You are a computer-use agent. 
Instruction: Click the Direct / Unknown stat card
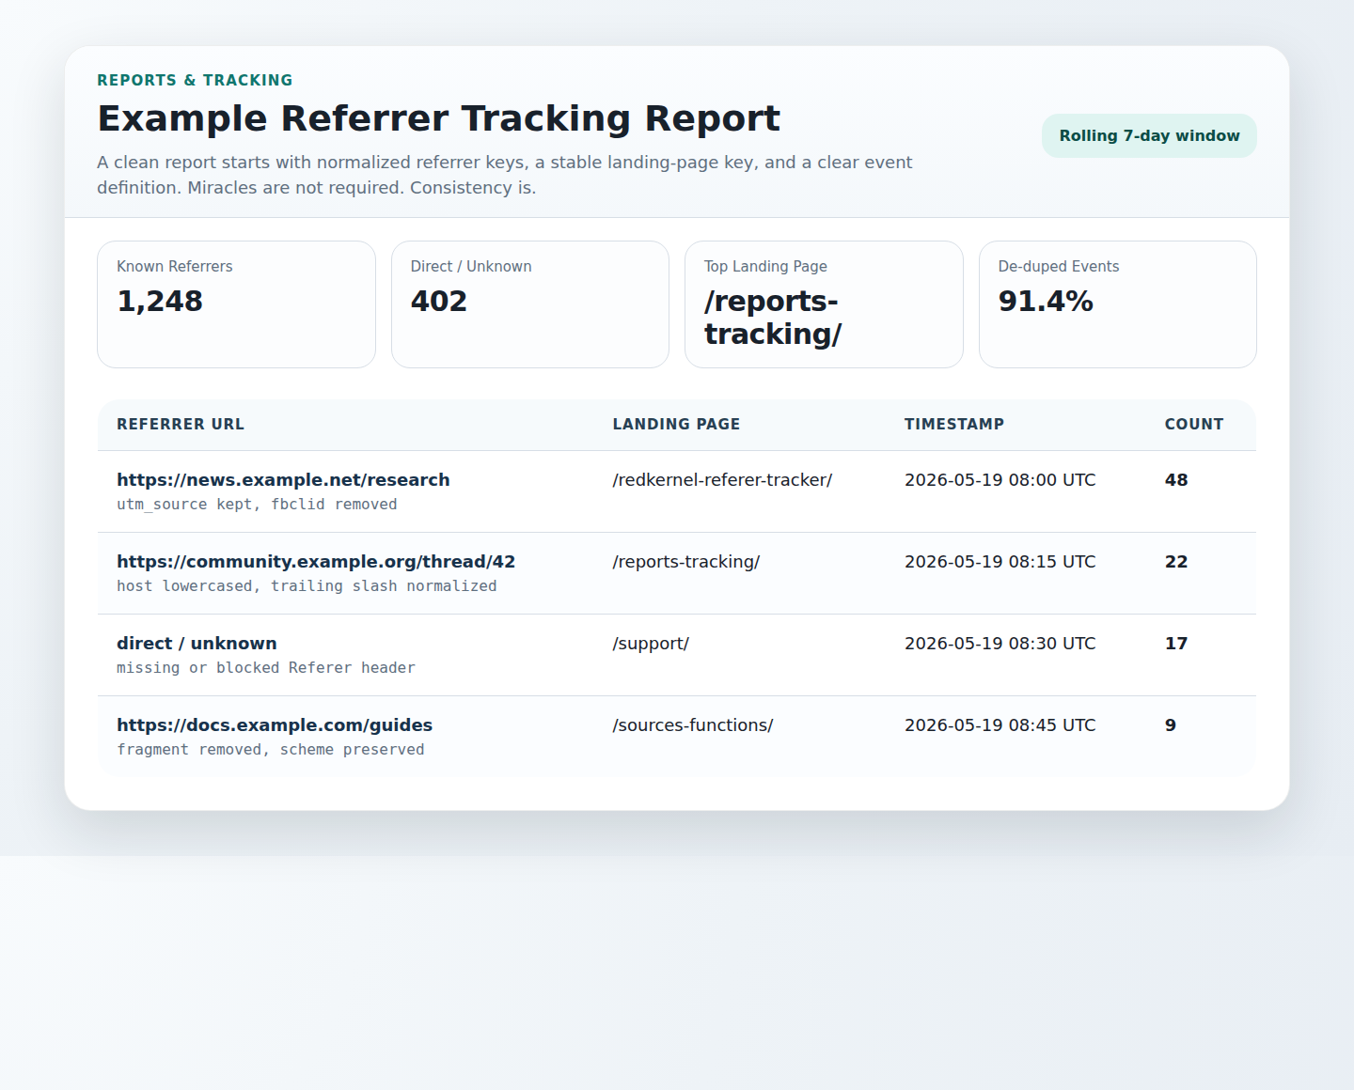[530, 304]
